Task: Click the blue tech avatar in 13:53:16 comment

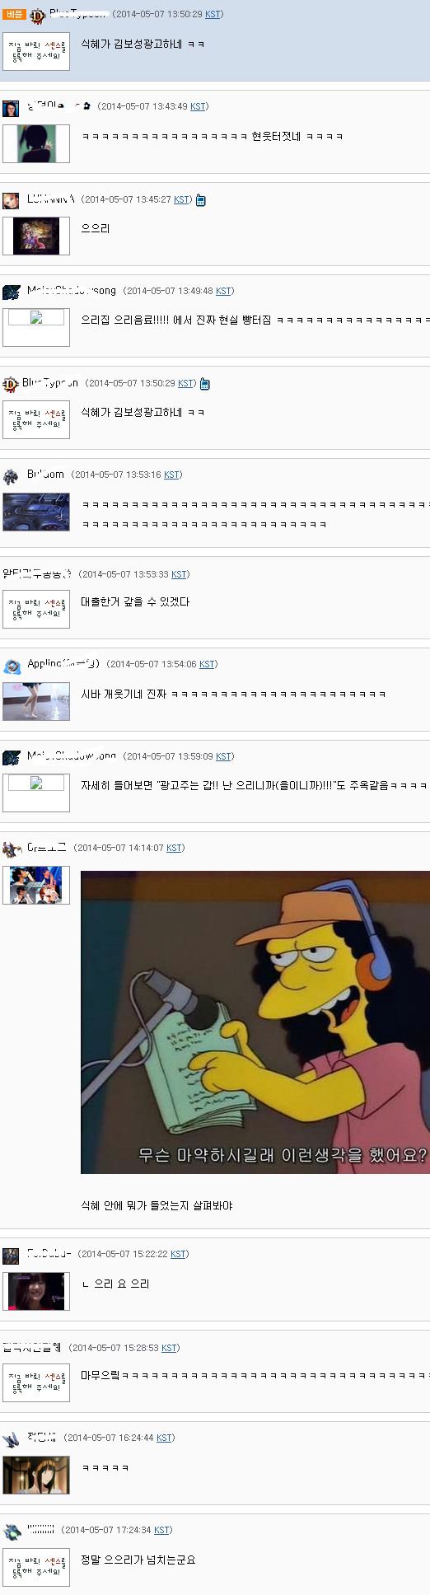Action: (36, 512)
